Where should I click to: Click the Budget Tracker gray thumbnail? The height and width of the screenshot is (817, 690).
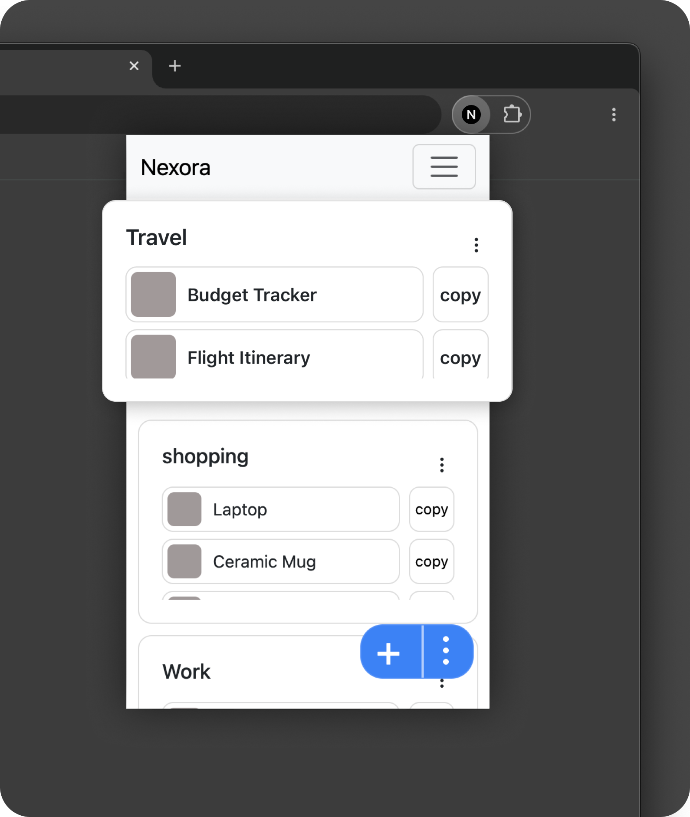[x=153, y=295]
